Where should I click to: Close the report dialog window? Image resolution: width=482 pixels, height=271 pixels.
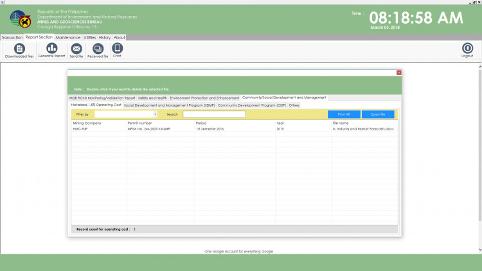398,73
